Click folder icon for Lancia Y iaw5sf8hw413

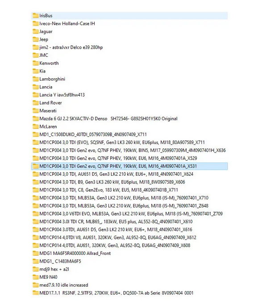tap(36, 95)
